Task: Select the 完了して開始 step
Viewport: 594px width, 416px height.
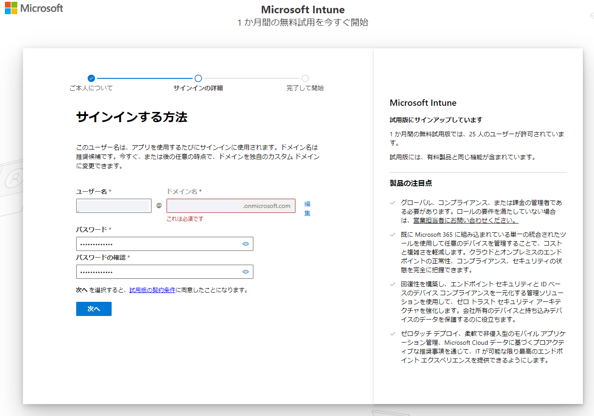Action: 305,83
